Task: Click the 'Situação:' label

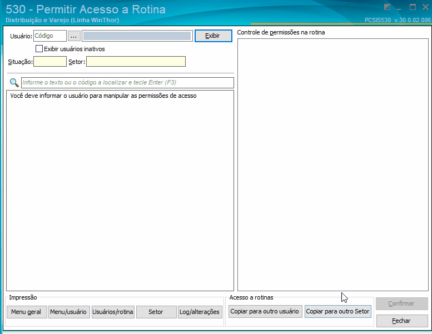Action: pos(21,62)
